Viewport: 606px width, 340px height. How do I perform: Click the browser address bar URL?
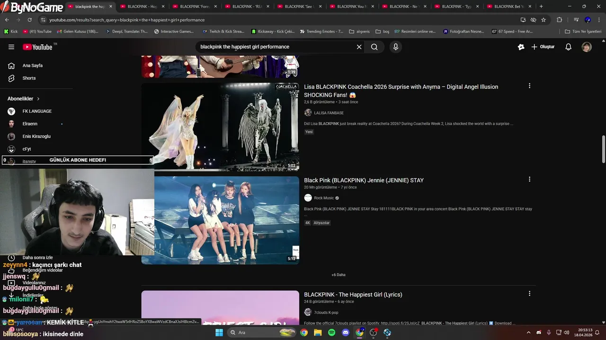127,20
